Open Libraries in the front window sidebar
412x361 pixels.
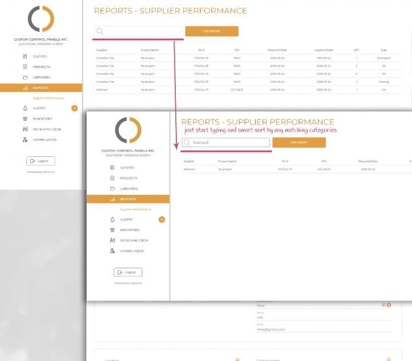click(129, 189)
